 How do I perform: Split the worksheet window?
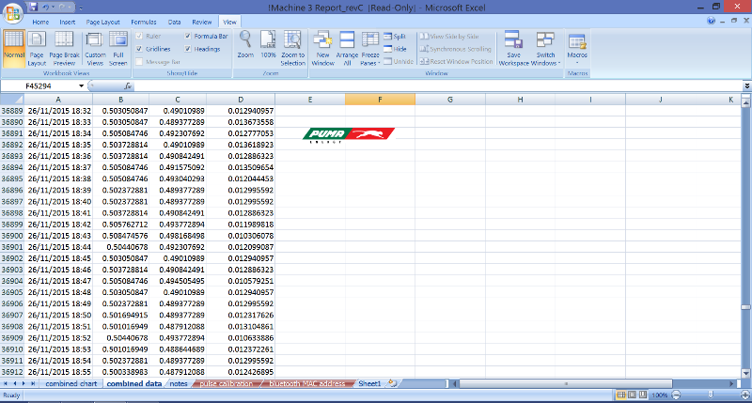tap(395, 37)
